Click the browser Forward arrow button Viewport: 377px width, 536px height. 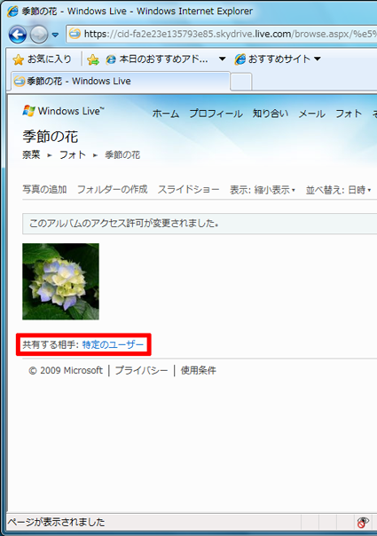point(39,35)
